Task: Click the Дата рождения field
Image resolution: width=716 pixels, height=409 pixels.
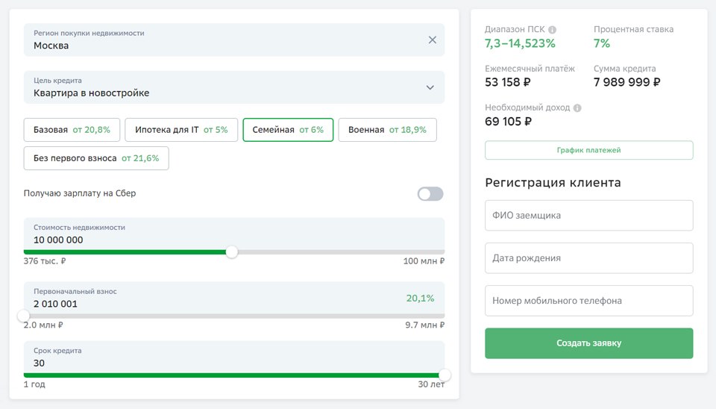Action: tap(588, 258)
